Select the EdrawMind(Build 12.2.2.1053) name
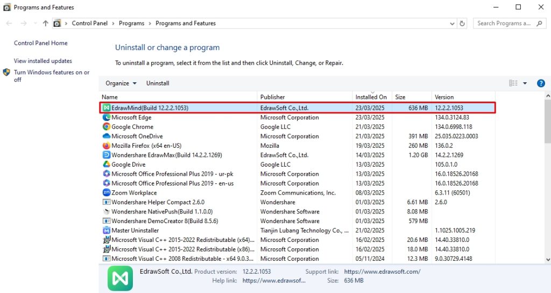The width and height of the screenshot is (551, 293). [x=150, y=108]
